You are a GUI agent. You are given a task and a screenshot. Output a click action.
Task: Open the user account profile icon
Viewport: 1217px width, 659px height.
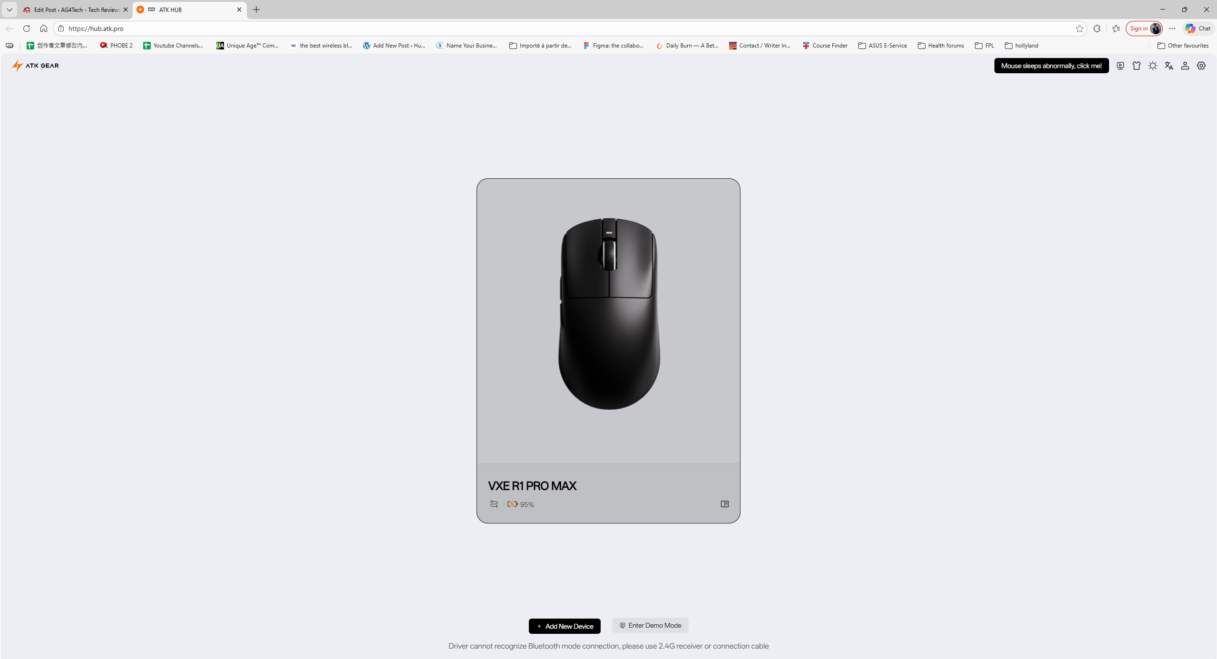pyautogui.click(x=1185, y=66)
